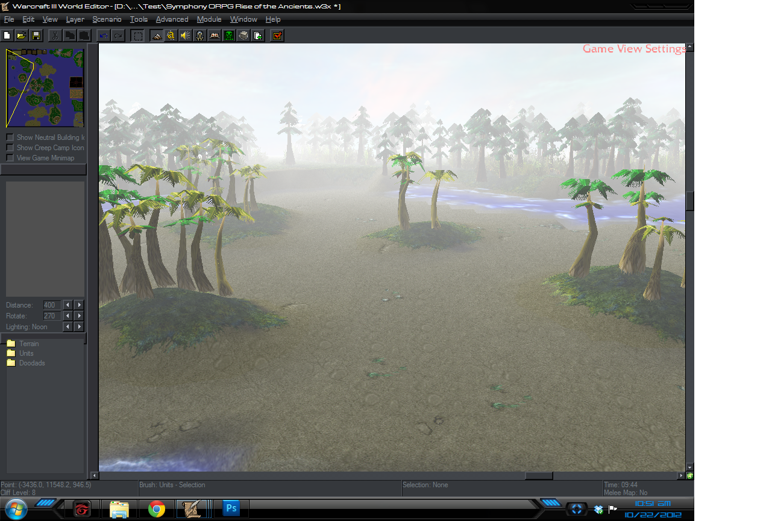769x521 pixels.
Task: Click the Cut scissors toolbar icon
Action: click(55, 36)
